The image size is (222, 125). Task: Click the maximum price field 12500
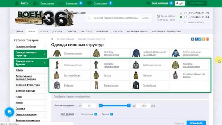(143, 106)
